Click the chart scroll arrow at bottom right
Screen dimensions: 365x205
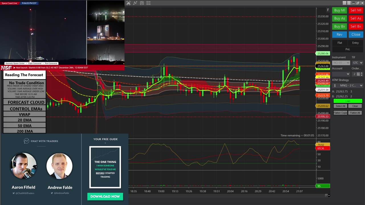[x=329, y=195]
